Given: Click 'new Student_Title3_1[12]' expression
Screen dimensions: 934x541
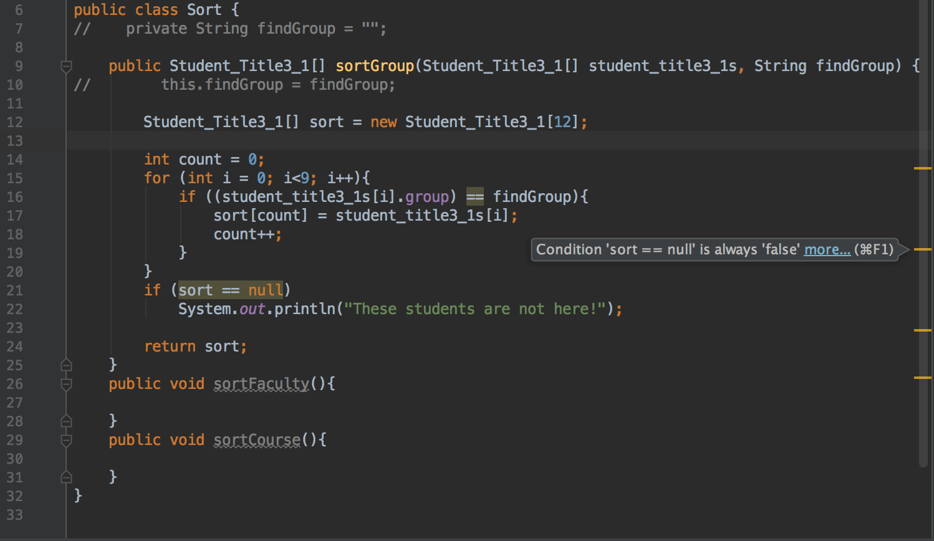Looking at the screenshot, I should pos(474,122).
